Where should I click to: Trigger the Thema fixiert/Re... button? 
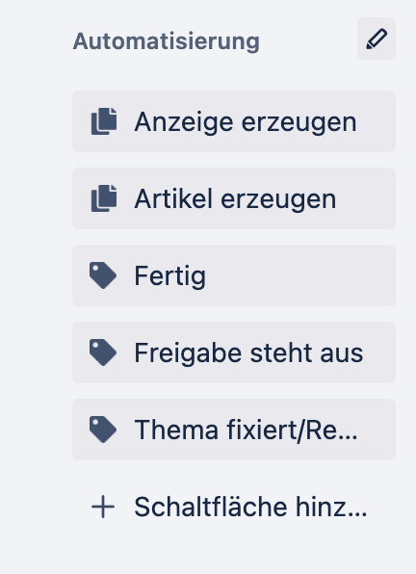coord(234,430)
